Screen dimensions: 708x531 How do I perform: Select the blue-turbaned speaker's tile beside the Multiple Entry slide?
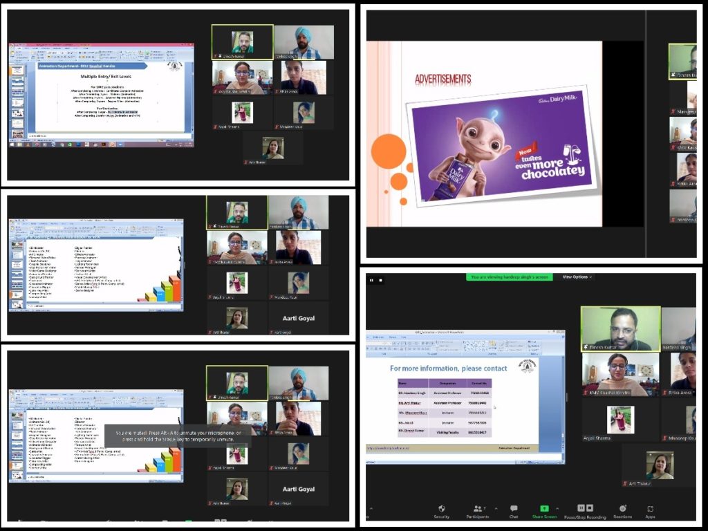pos(304,42)
